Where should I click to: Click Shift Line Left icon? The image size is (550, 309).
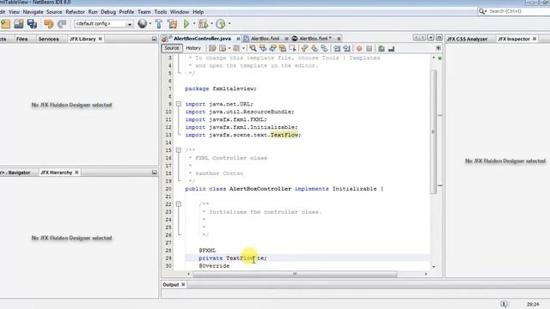click(337, 48)
